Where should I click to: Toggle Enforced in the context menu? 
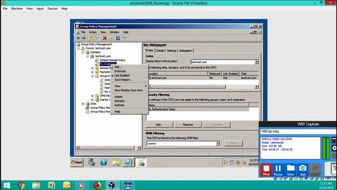click(x=120, y=71)
